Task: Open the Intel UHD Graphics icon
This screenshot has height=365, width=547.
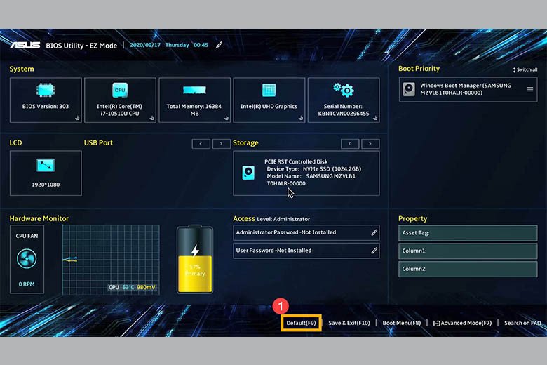Action: (x=269, y=90)
